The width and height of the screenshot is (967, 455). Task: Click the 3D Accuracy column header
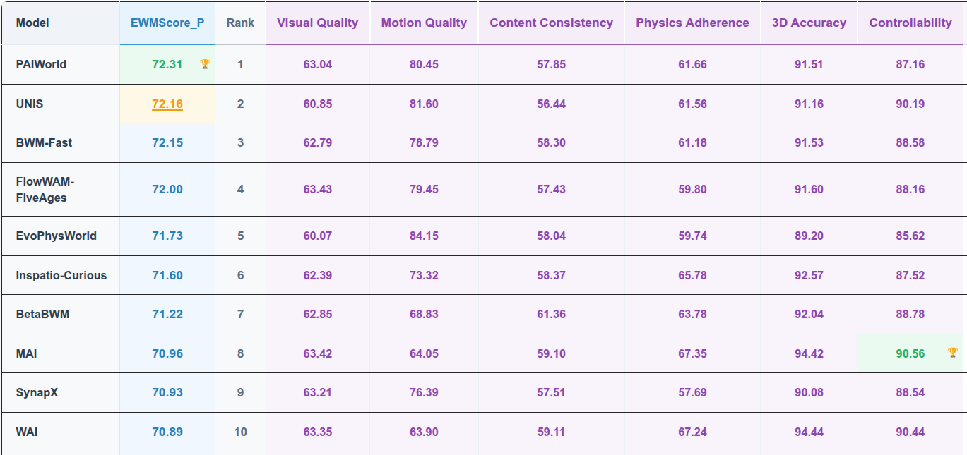[x=809, y=23]
